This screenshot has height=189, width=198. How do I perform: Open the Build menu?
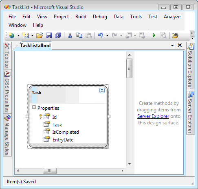[81, 17]
